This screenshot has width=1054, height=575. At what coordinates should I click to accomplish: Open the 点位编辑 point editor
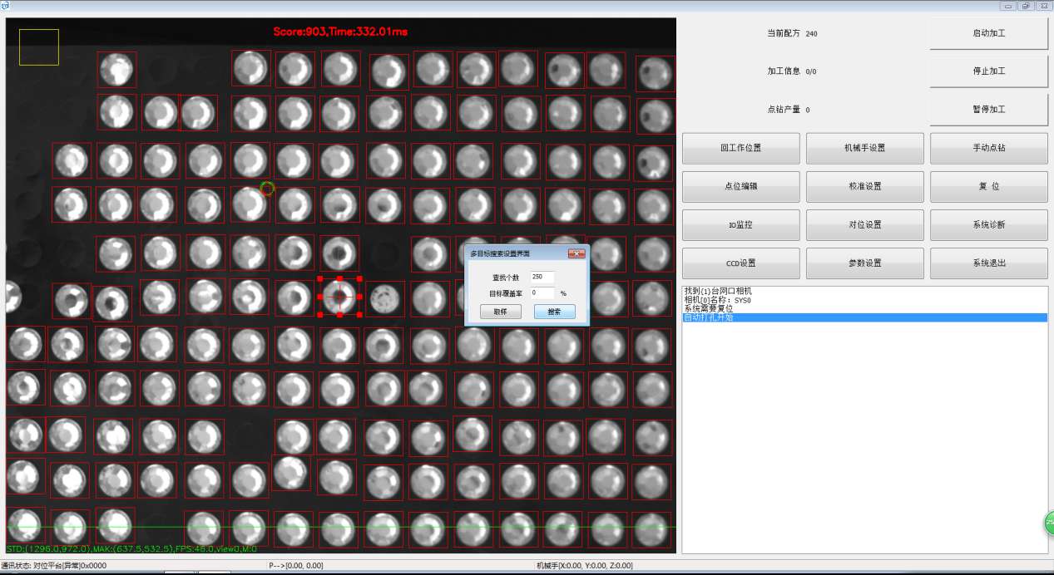[x=740, y=186]
